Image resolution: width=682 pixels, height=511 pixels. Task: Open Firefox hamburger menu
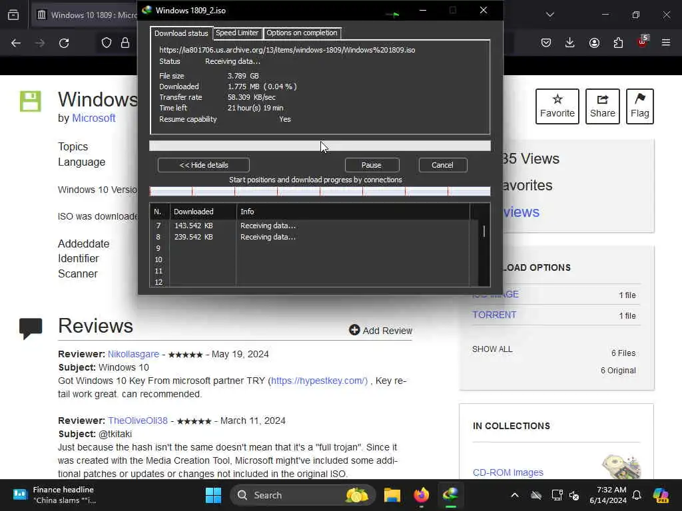tap(666, 43)
